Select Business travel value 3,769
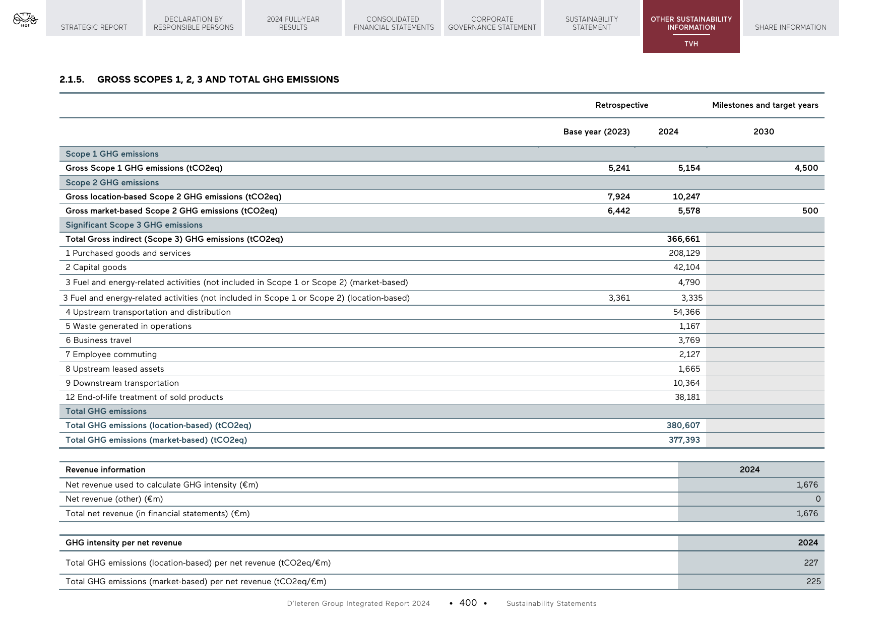The image size is (884, 625). (x=689, y=340)
